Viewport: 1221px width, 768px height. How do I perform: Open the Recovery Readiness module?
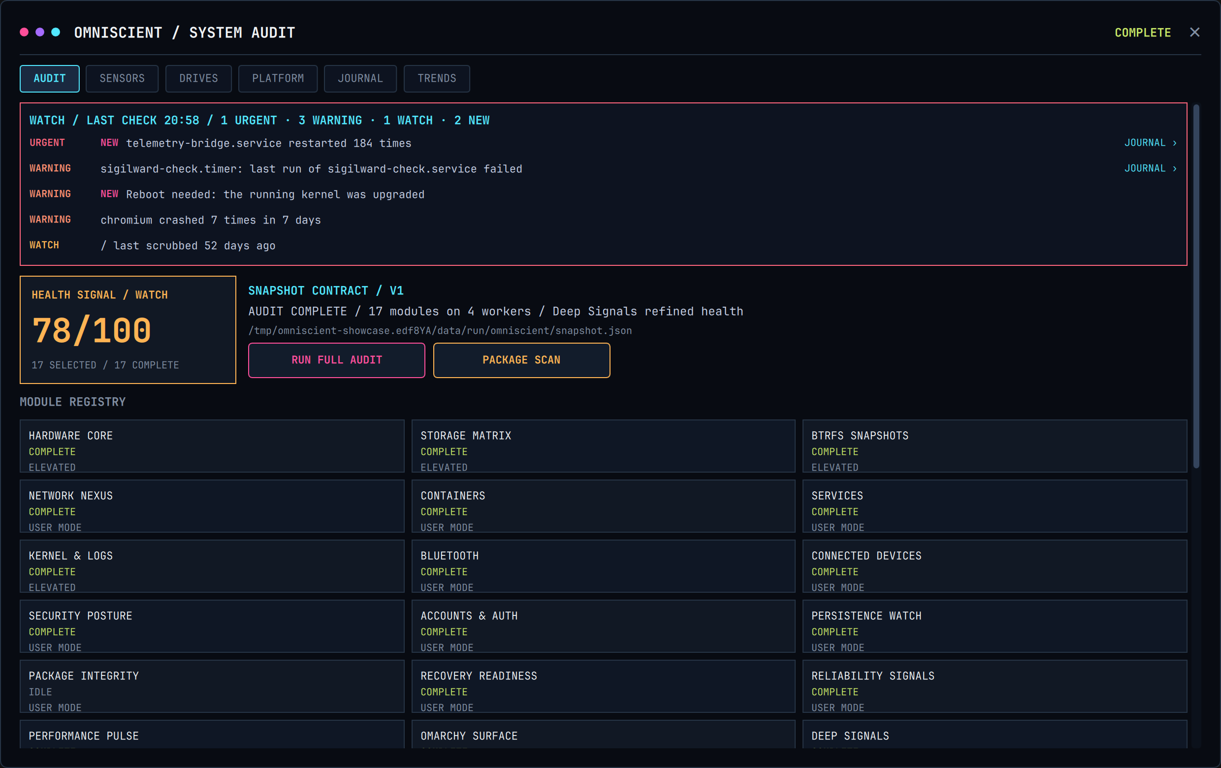[x=604, y=686]
